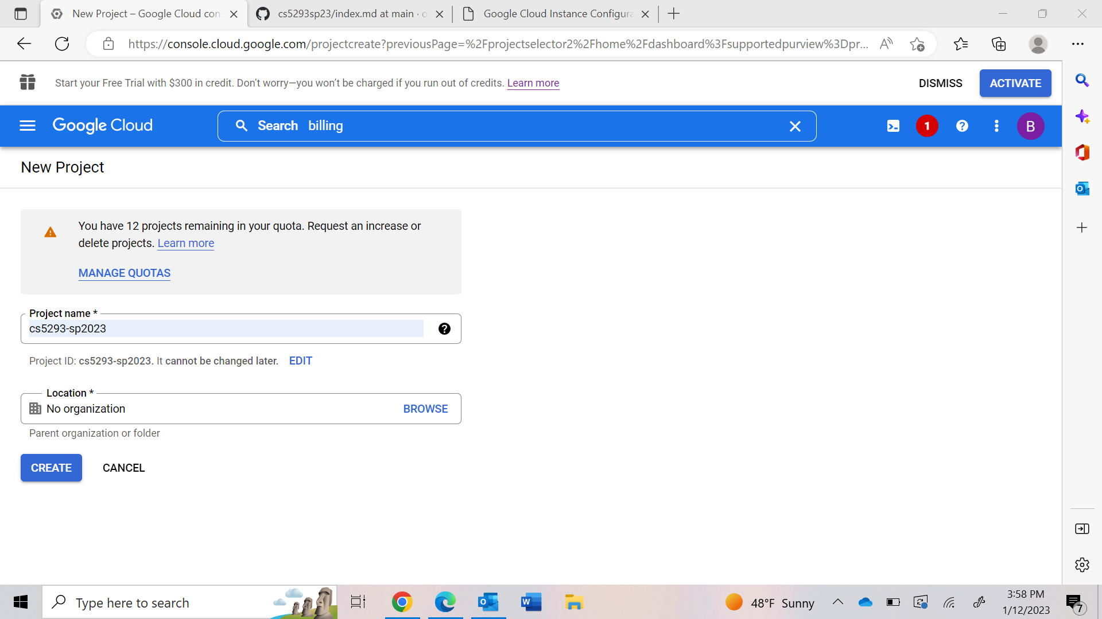The width and height of the screenshot is (1102, 619).
Task: Open the red notifications badge
Action: coord(927,126)
